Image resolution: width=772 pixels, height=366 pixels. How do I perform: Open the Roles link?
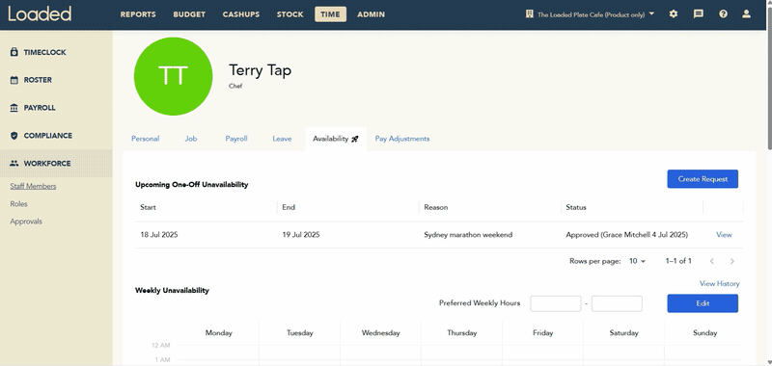click(18, 204)
